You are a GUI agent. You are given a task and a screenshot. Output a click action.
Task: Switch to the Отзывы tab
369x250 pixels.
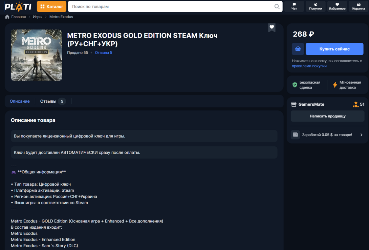(x=52, y=101)
